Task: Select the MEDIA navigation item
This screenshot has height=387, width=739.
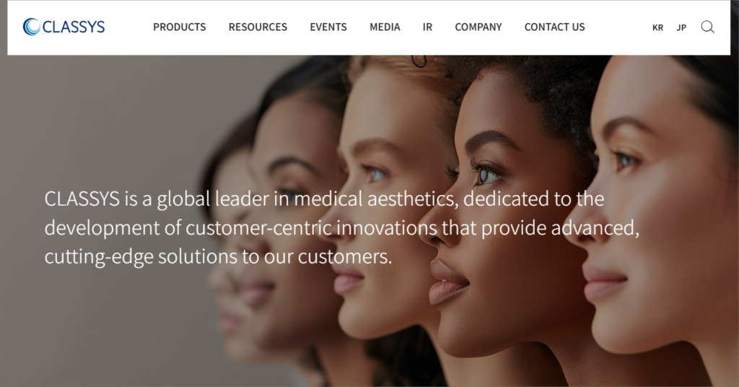Action: [385, 27]
